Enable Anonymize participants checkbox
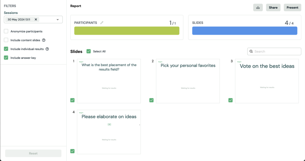The image size is (305, 161). coord(6,31)
